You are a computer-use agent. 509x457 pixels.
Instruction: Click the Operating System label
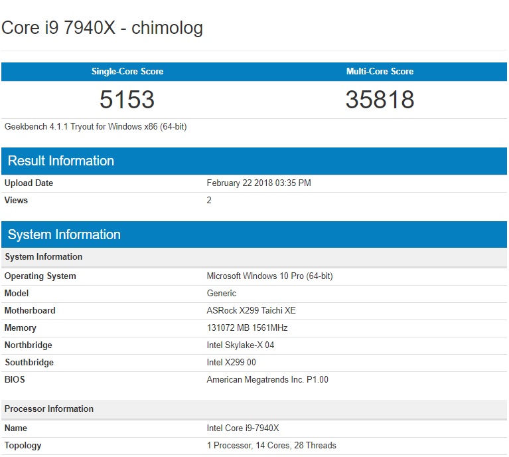[40, 276]
